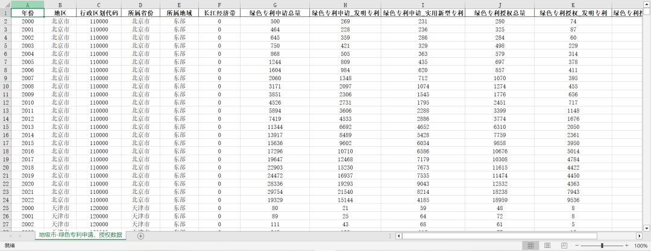The width and height of the screenshot is (651, 251).
Task: Select column H header
Action: [x=345, y=5]
